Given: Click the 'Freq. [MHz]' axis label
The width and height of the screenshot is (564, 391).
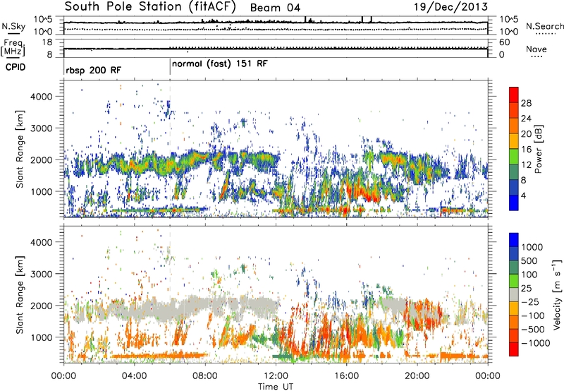Looking at the screenshot, I should 13,48.
